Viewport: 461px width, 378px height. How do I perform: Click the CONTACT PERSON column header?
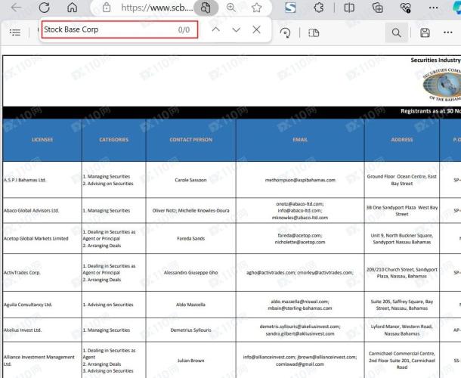[190, 140]
